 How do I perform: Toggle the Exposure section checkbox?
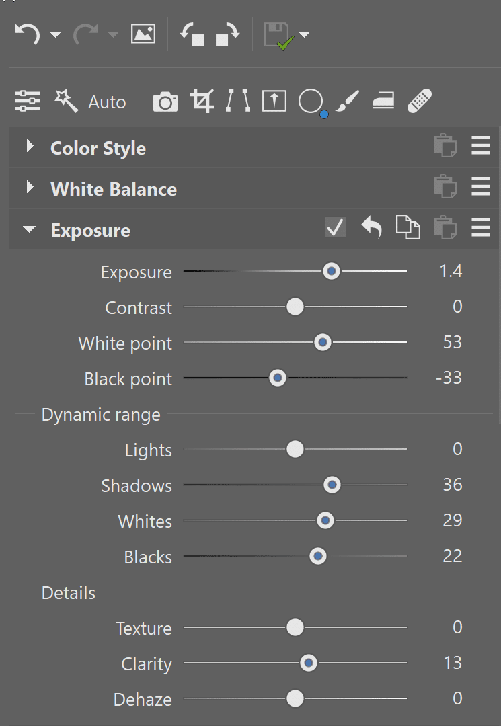pos(335,228)
